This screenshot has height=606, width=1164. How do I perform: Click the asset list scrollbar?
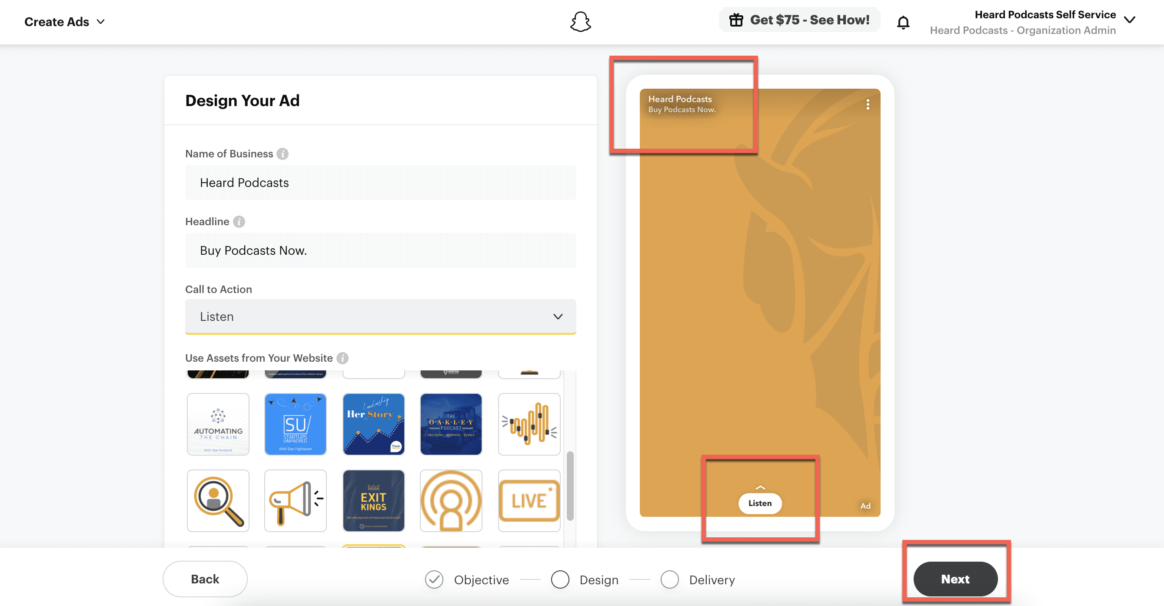click(570, 485)
